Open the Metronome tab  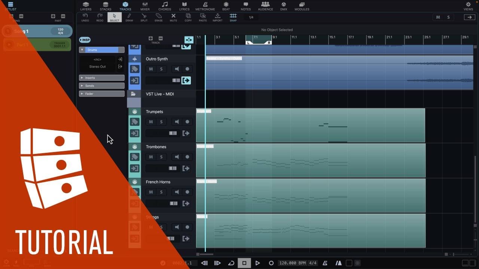tap(205, 6)
